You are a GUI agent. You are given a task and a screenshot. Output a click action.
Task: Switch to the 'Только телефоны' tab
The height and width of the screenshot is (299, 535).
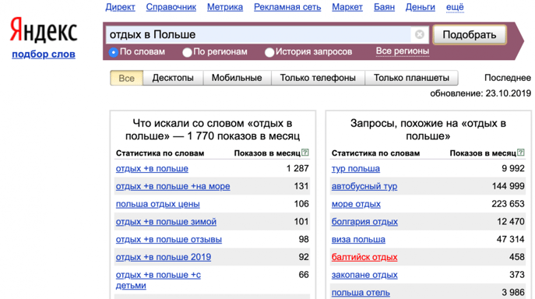pos(318,78)
